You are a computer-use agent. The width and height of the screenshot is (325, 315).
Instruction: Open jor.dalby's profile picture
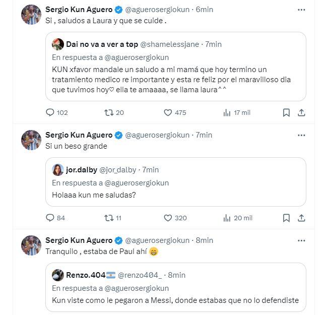tap(58, 170)
